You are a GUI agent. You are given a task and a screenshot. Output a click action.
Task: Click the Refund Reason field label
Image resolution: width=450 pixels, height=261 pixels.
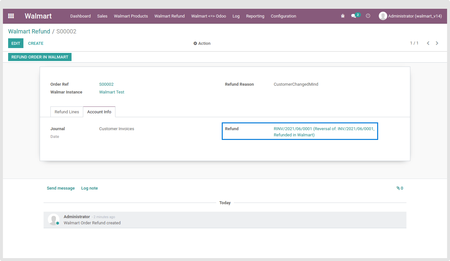point(239,84)
